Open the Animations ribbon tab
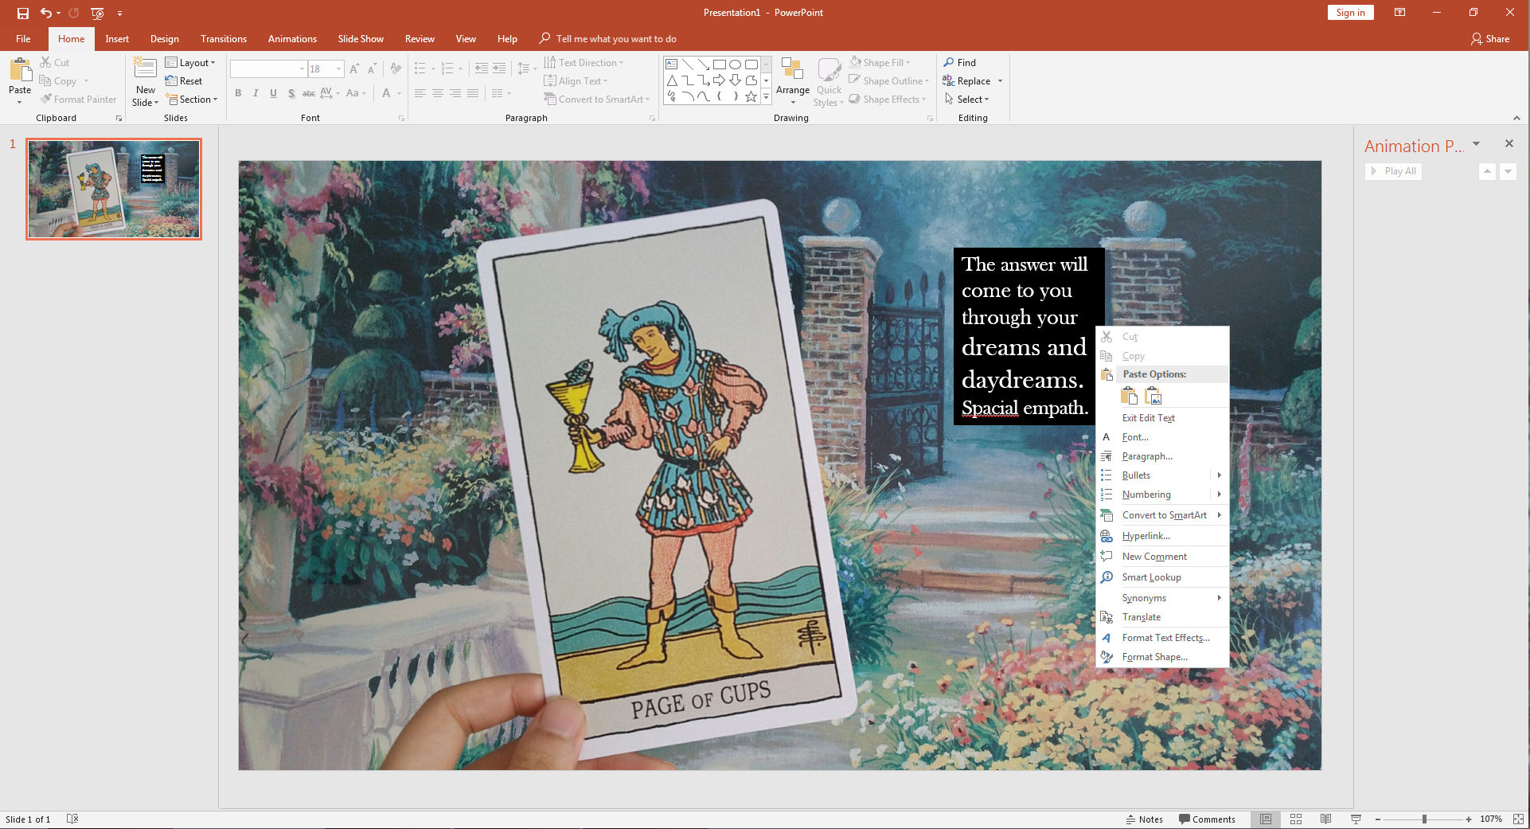The width and height of the screenshot is (1530, 829). (291, 38)
